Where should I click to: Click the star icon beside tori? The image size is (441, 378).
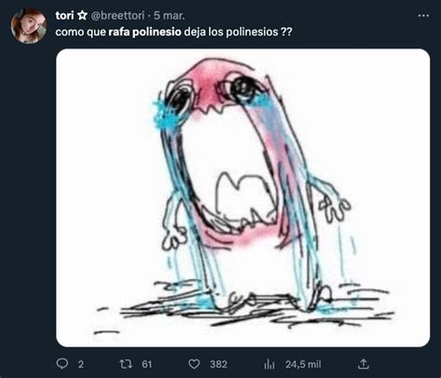pyautogui.click(x=82, y=16)
